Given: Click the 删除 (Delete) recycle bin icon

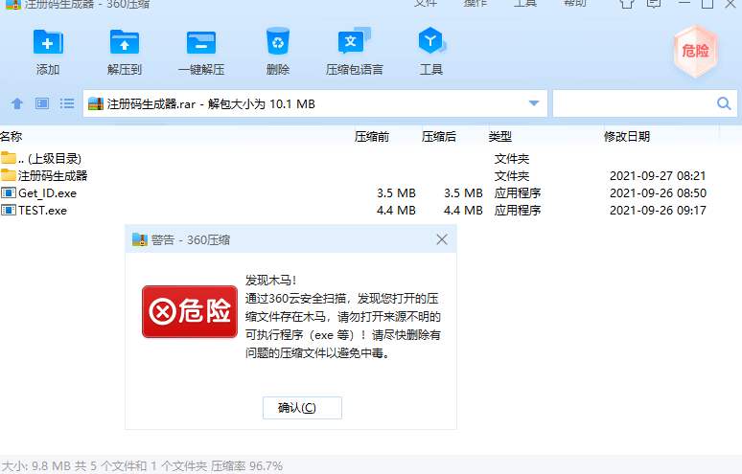Looking at the screenshot, I should (x=278, y=41).
